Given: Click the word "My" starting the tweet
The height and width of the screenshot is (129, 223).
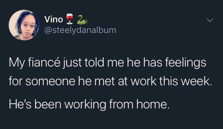Looking at the screenshot, I should [15, 64].
